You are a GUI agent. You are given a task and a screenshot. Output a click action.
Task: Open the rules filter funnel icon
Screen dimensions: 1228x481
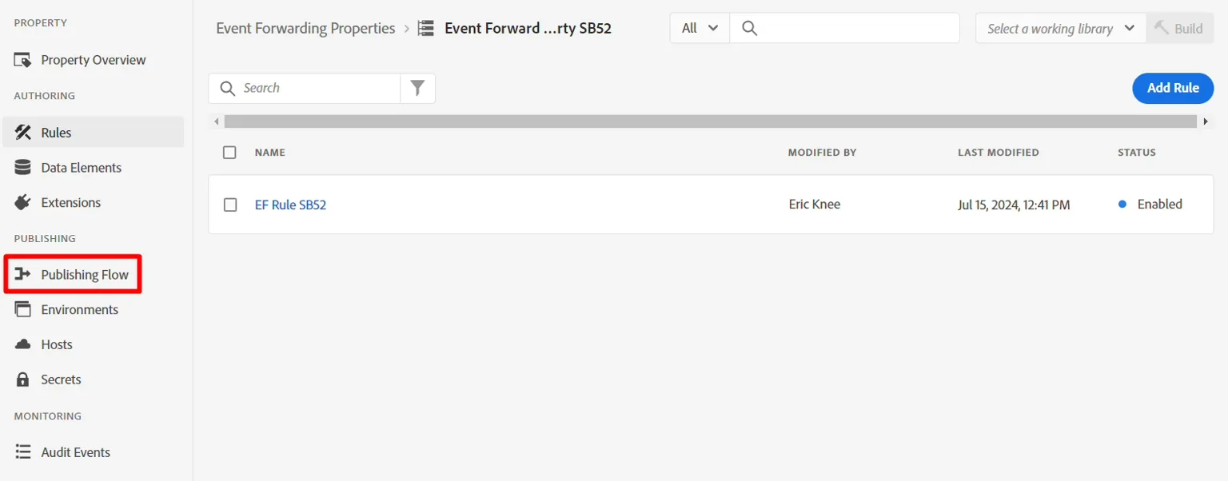[x=417, y=88]
